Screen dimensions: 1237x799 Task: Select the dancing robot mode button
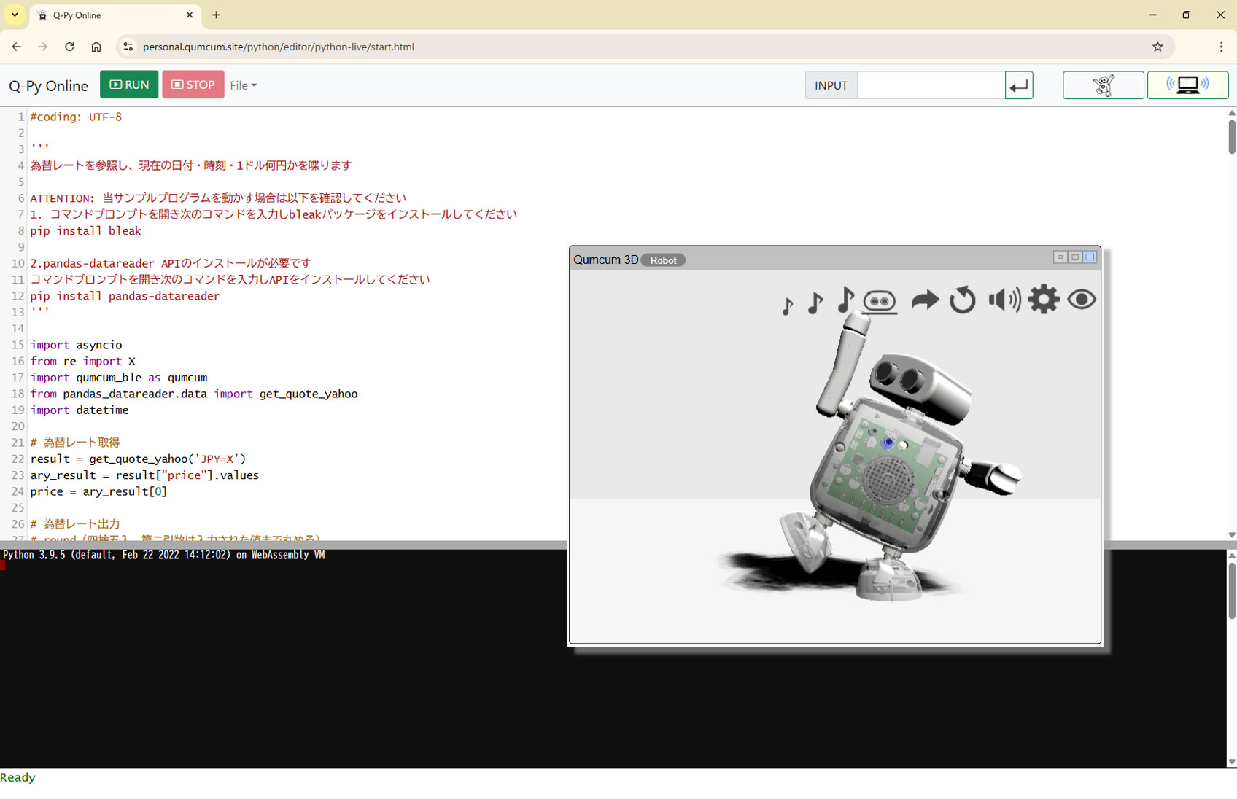pyautogui.click(x=1103, y=85)
